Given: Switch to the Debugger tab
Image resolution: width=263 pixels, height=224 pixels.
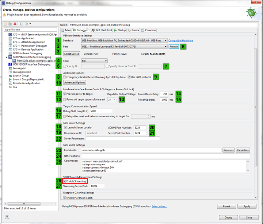Looking at the screenshot, I should pos(80,30).
